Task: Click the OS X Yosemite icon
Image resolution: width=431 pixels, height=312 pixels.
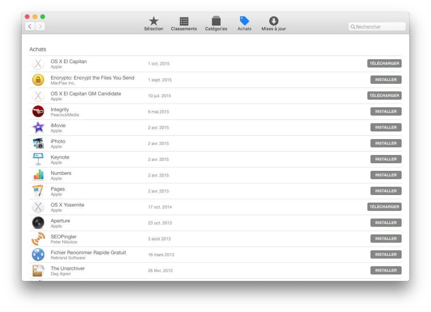Action: click(x=38, y=207)
